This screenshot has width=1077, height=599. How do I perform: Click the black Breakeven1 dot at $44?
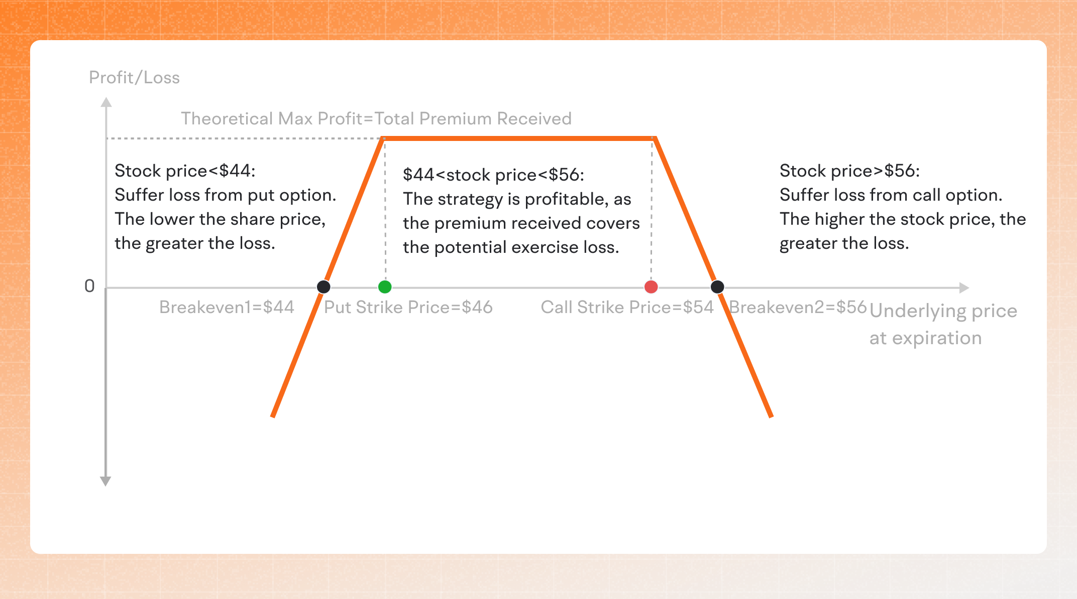coord(324,287)
